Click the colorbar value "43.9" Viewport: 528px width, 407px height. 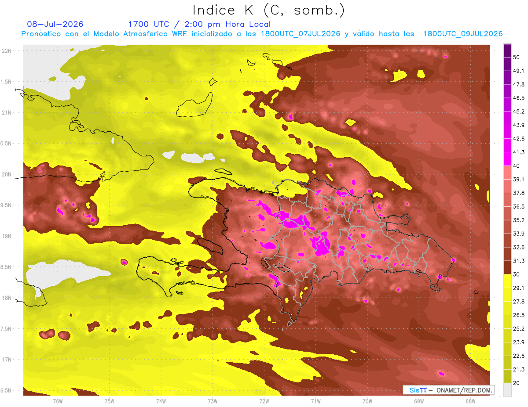(518, 125)
